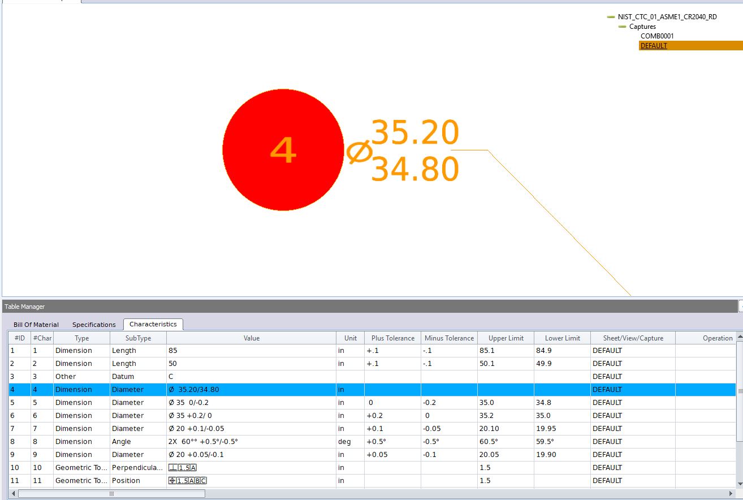Click the Lower Limit cell 19.95
Screen dimensions: 743x500
[563, 429]
